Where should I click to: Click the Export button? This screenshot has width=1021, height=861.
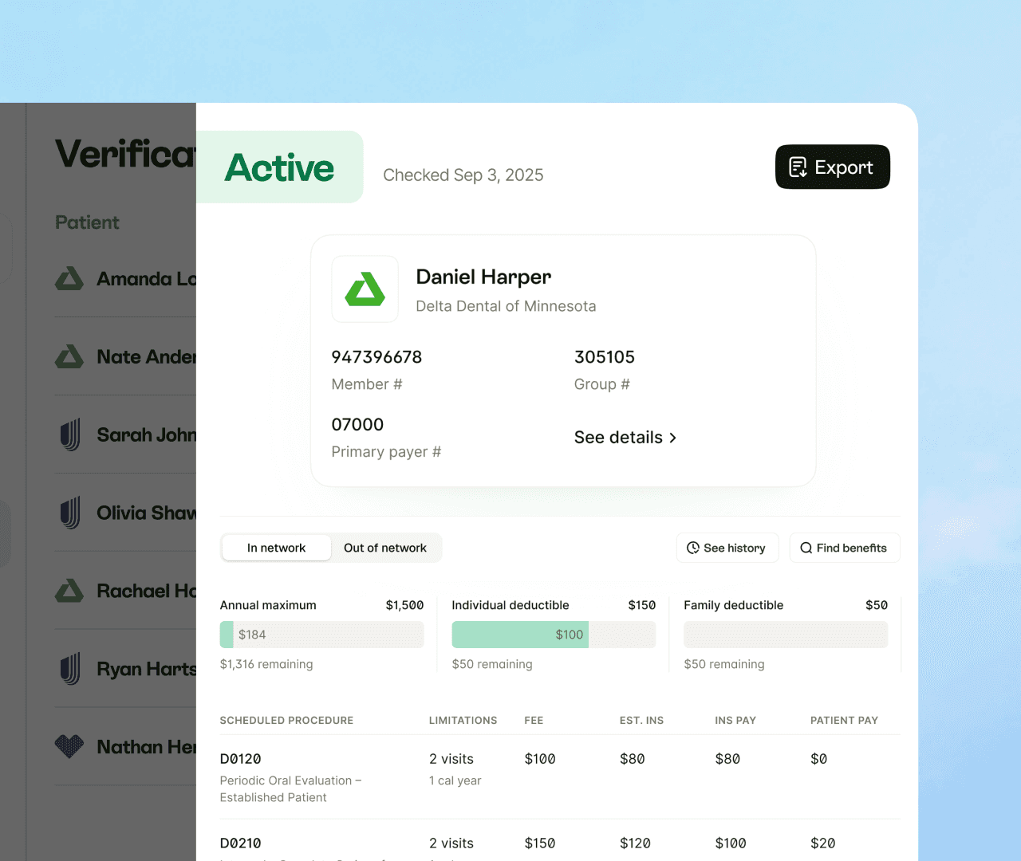pyautogui.click(x=832, y=167)
